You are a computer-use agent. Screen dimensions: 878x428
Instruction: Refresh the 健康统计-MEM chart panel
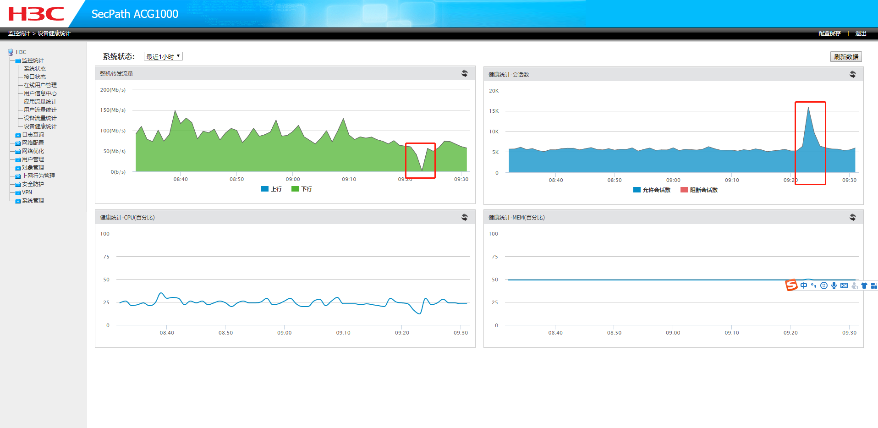[852, 217]
